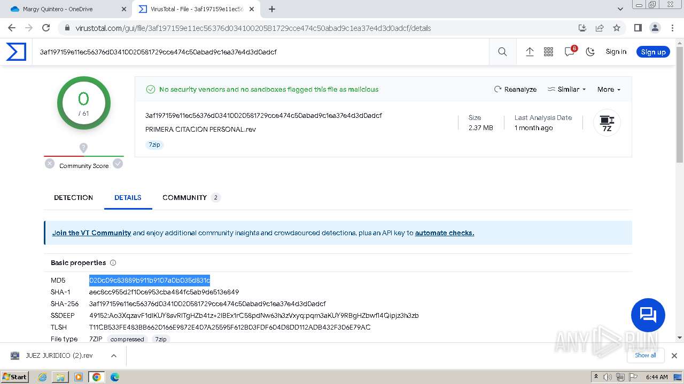The width and height of the screenshot is (684, 384).
Task: Click the highlighted MD5 hash value
Action: [150, 280]
